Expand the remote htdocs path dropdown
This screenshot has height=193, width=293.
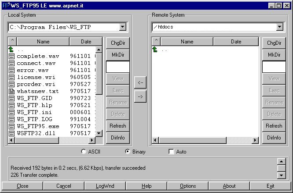(x=279, y=27)
